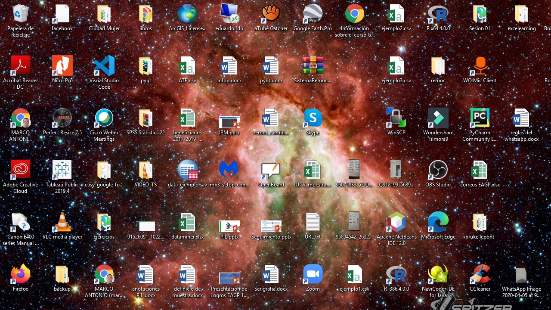Click the dataminer.xlsx Excel file
The image size is (551, 310).
point(187,222)
